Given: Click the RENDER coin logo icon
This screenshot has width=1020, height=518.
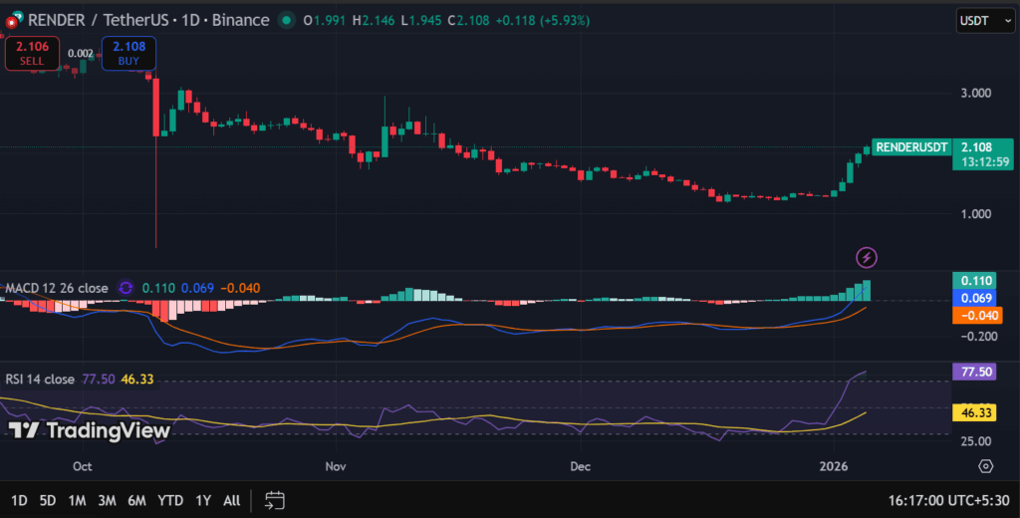Looking at the screenshot, I should (14, 20).
